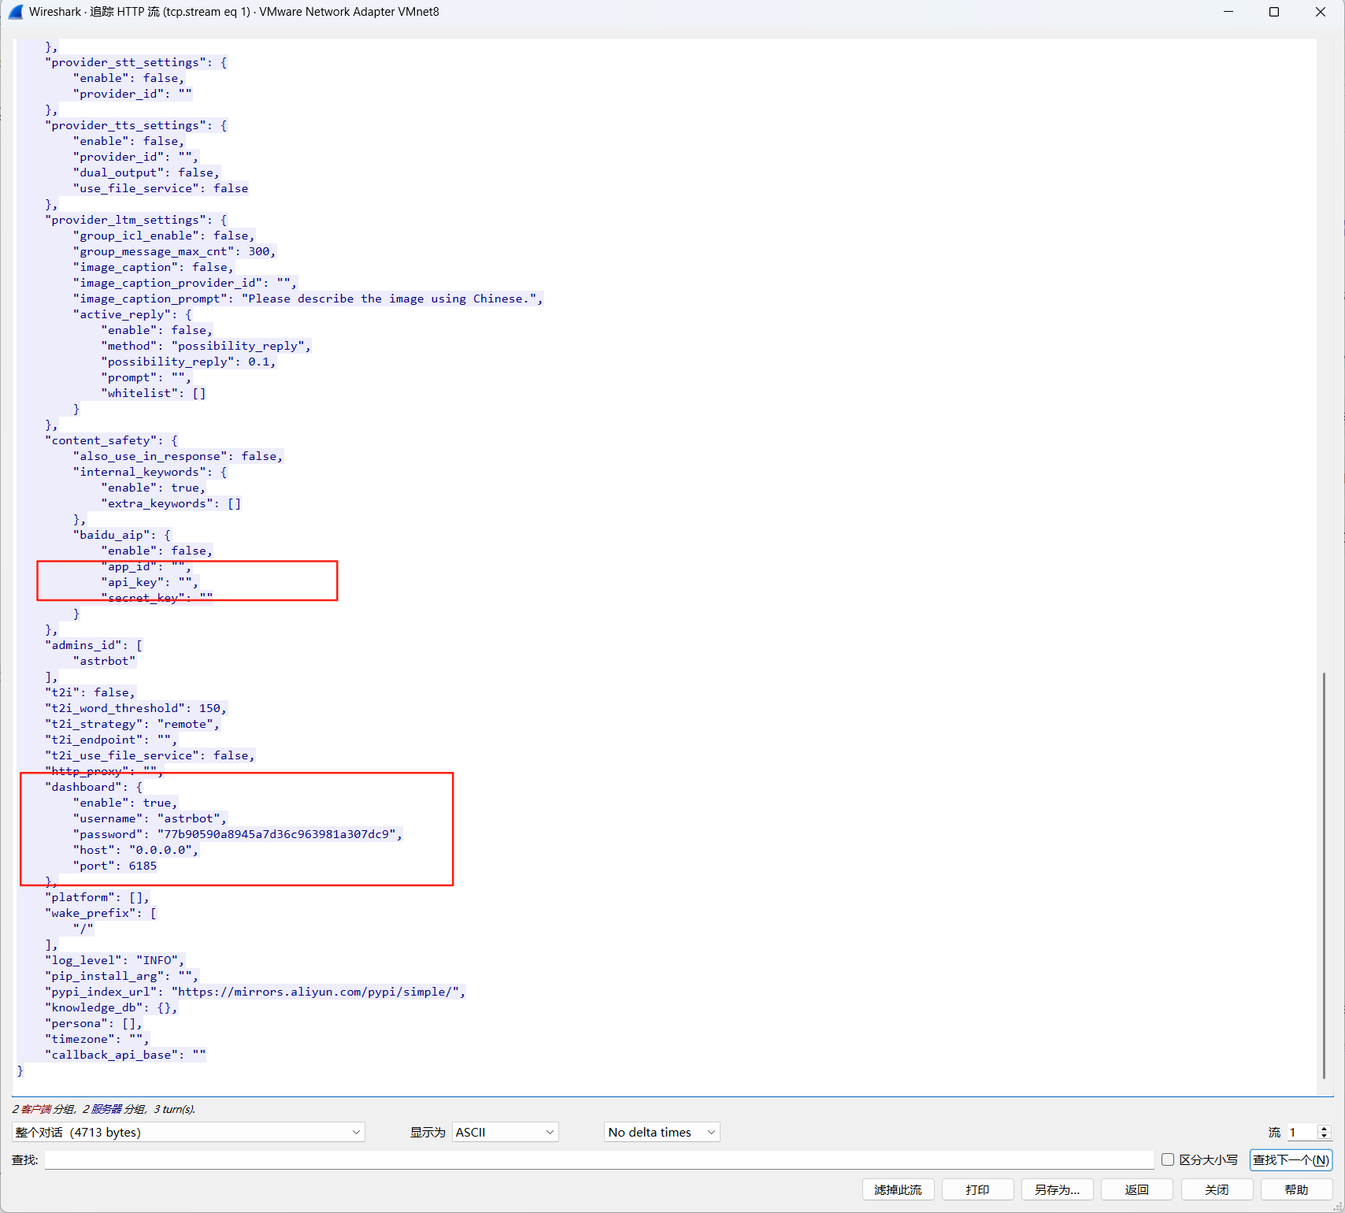Click the "callback_api_base" line
Screen dimensions: 1345x1213
coord(125,1055)
